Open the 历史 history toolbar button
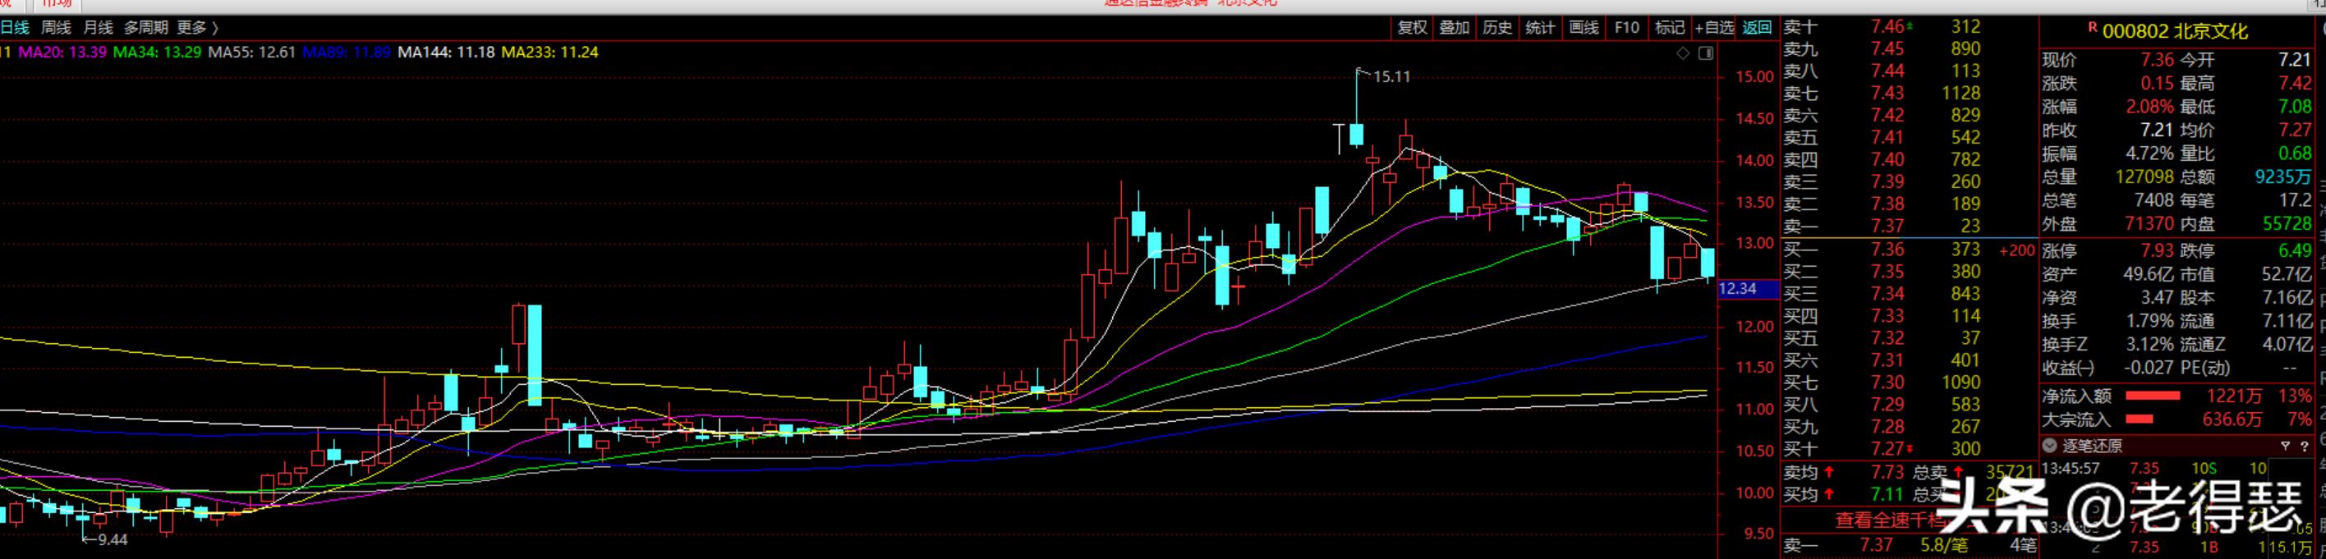 tap(1497, 28)
